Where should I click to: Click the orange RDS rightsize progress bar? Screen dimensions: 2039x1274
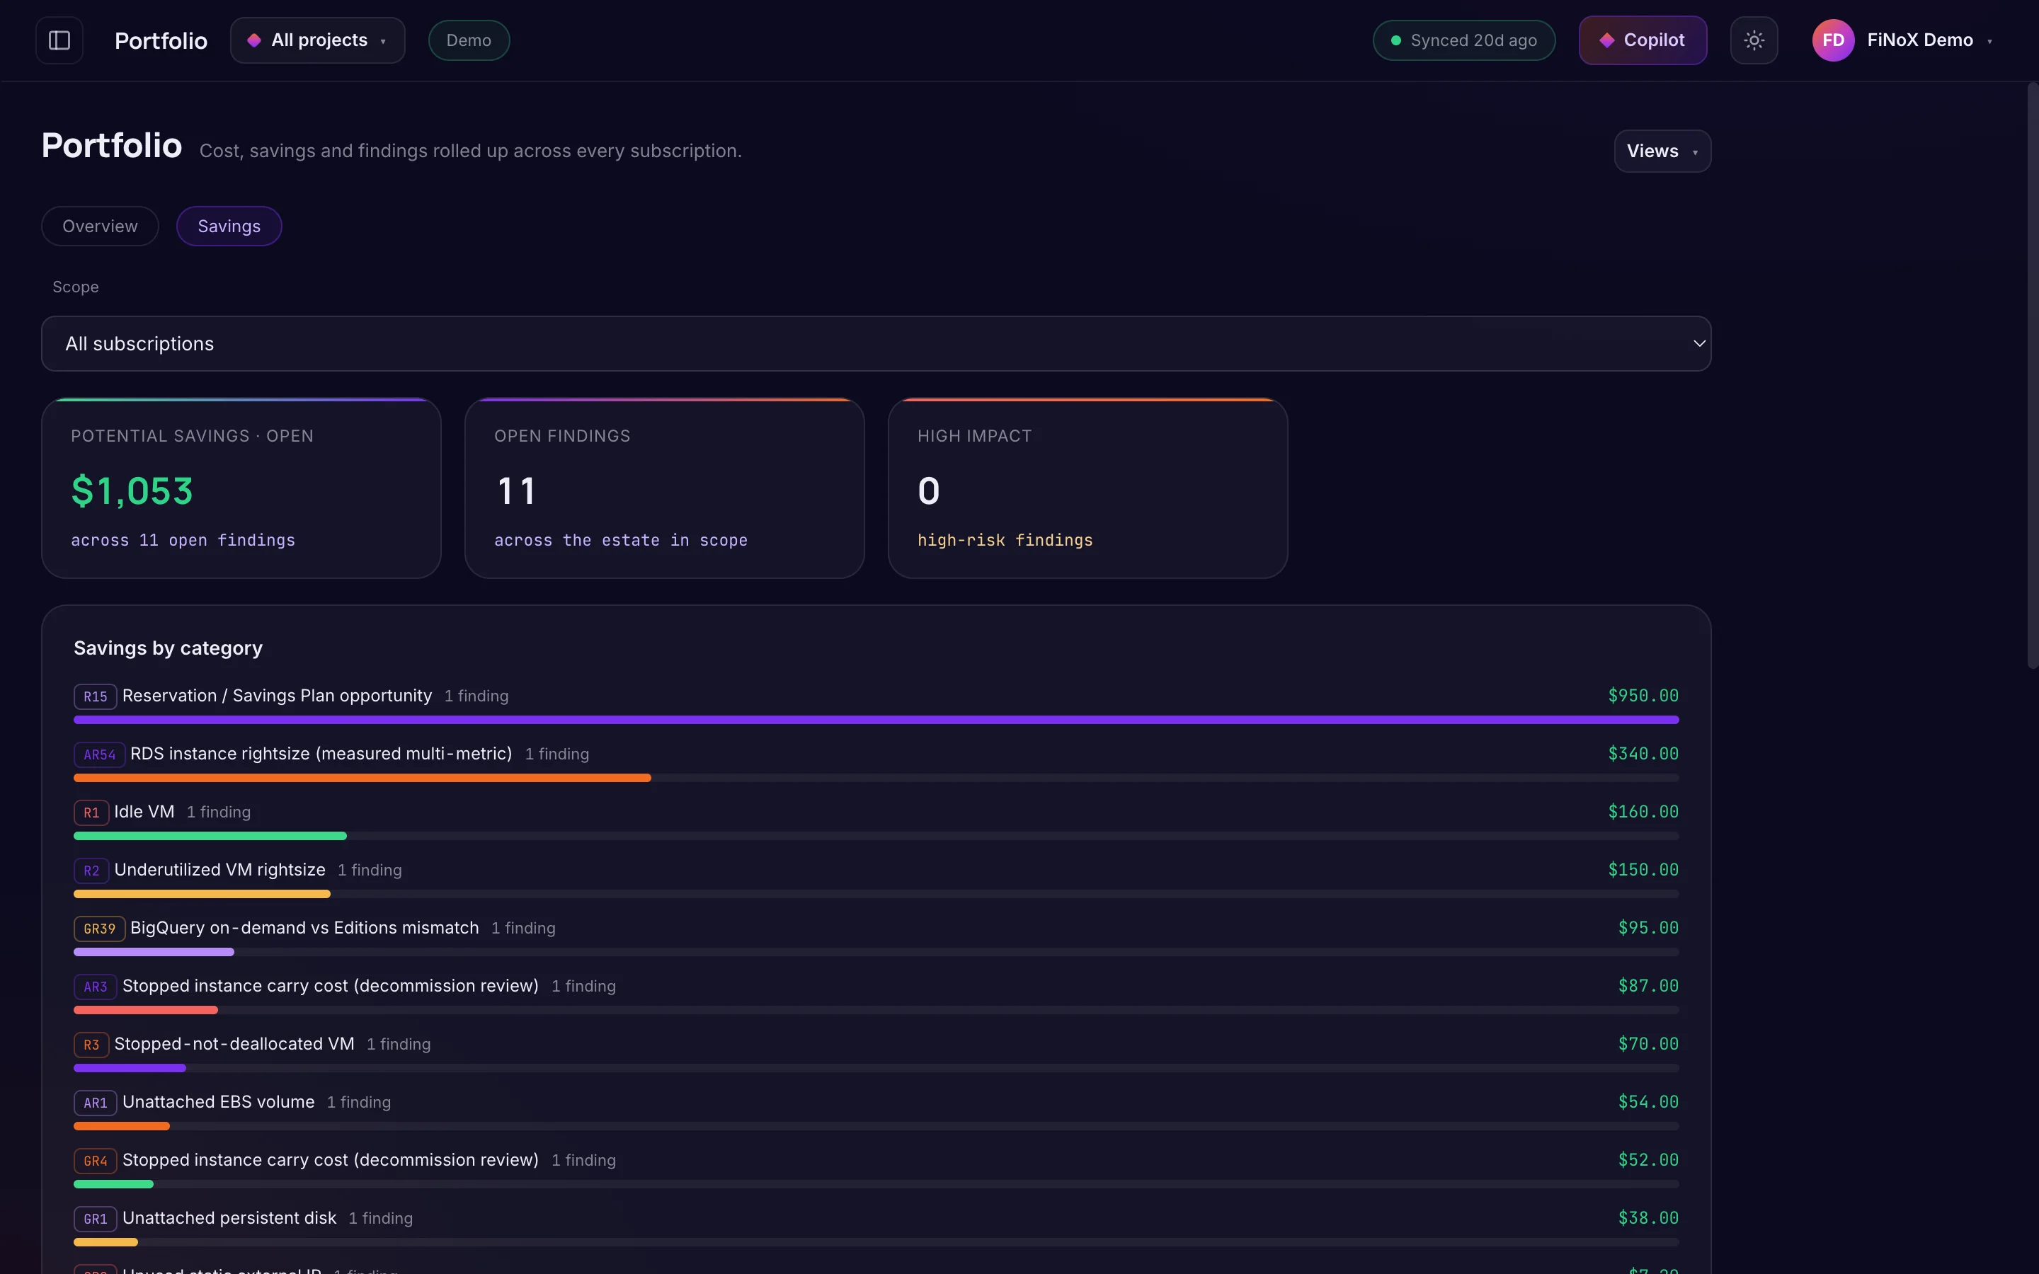362,778
